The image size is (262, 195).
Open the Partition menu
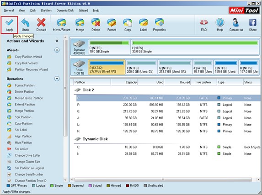(x=46, y=11)
